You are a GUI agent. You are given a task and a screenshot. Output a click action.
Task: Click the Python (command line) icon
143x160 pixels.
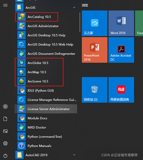coord(22,137)
